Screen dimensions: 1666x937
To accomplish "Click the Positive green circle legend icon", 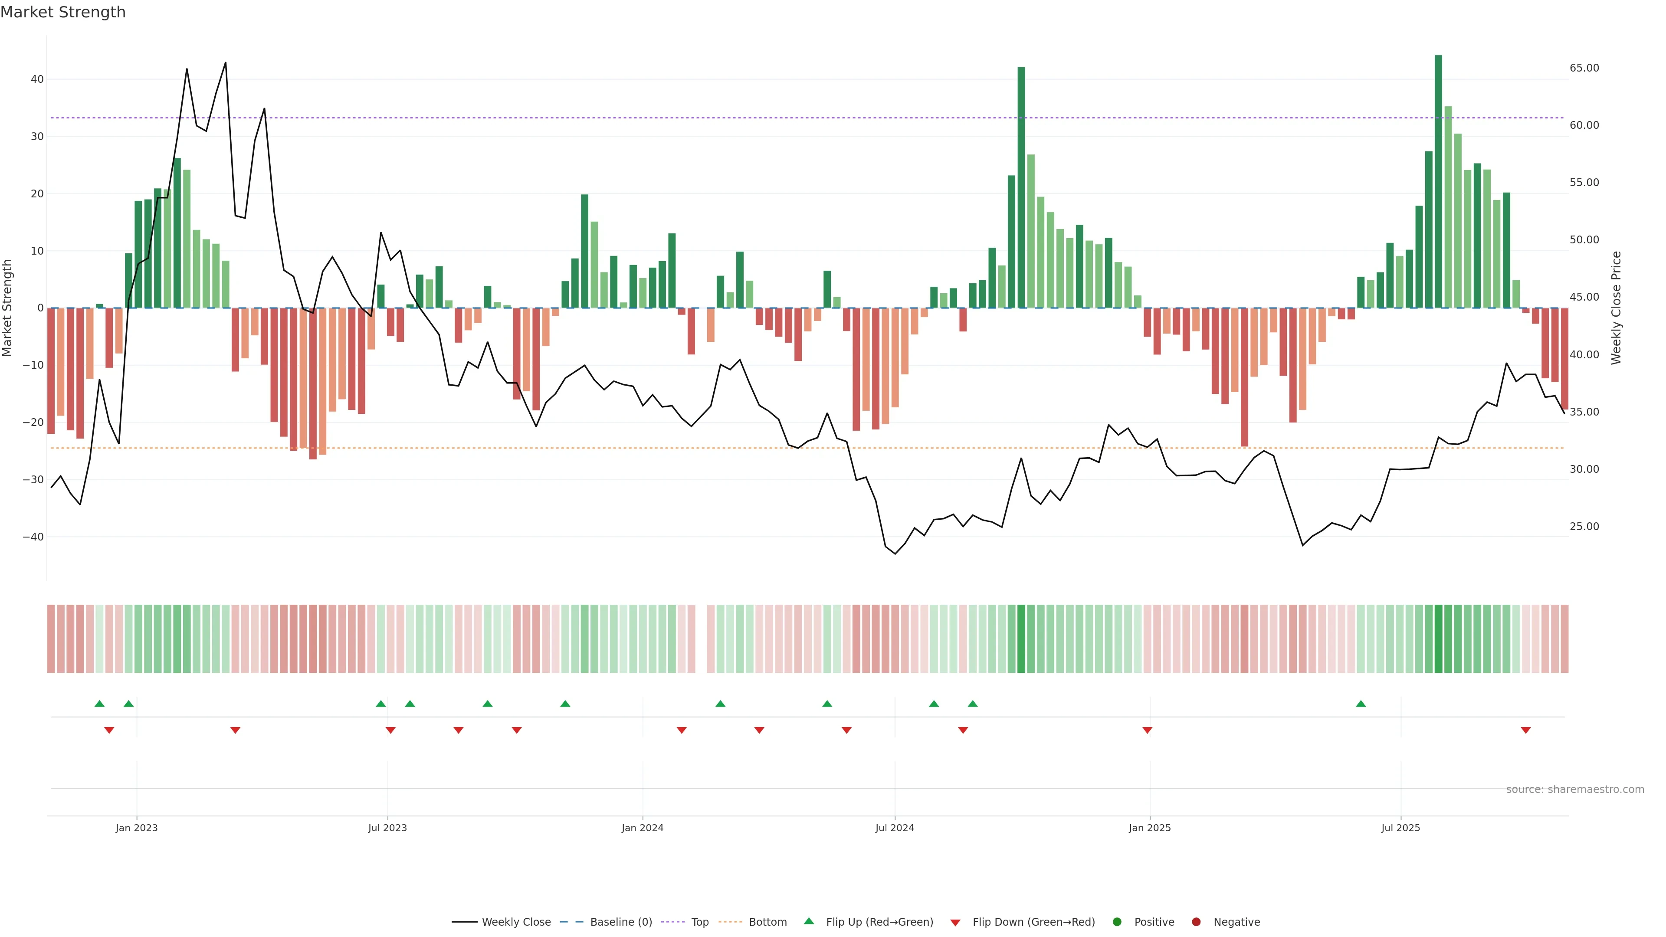I will (x=1117, y=922).
